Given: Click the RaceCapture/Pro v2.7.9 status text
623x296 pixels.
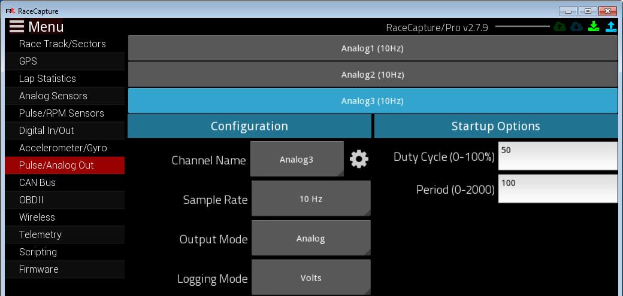Looking at the screenshot, I should tap(437, 28).
